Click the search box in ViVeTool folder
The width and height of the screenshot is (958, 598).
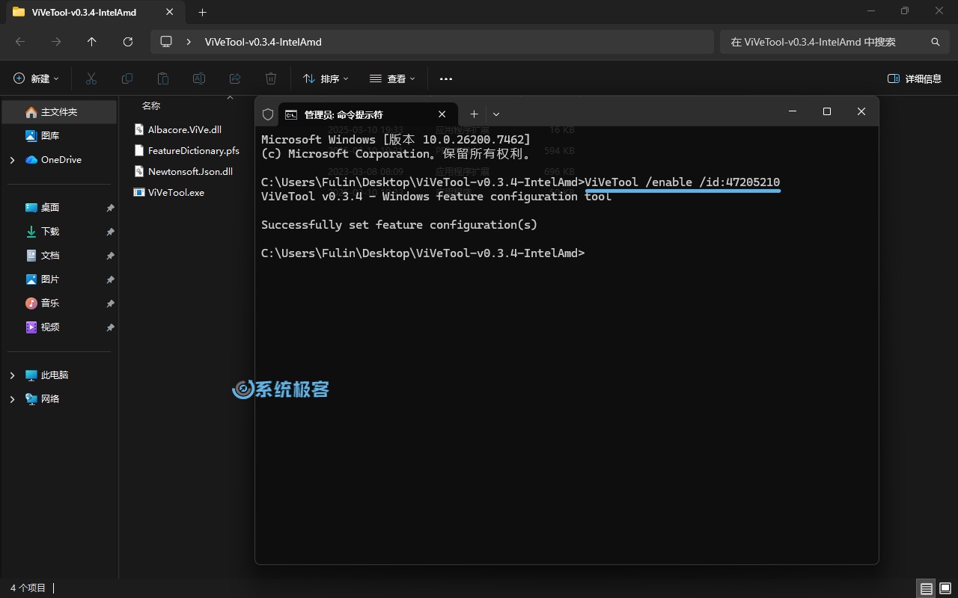coord(823,42)
